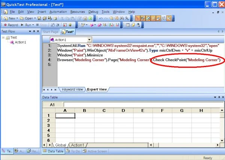Click the green and red cylinder icon
This screenshot has width=225, height=160.
tap(70, 25)
